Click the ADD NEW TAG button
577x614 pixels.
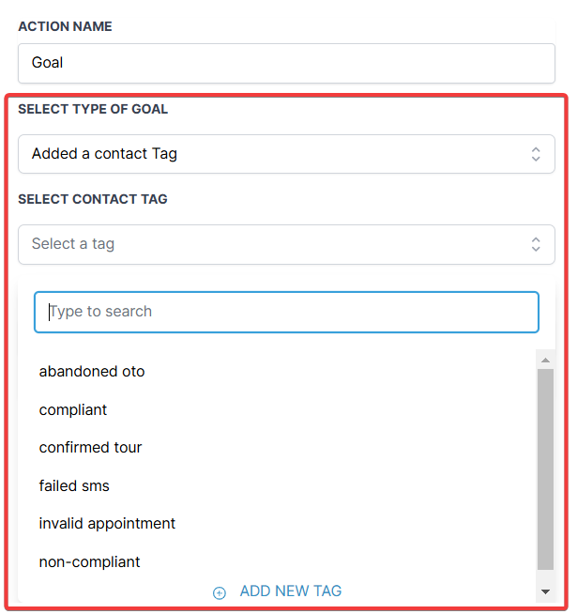pyautogui.click(x=290, y=591)
